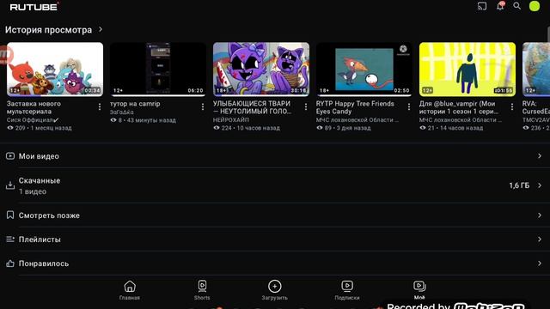This screenshot has height=309, width=550.
Task: Open the channel Сися Оффициал
Action: pos(33,120)
